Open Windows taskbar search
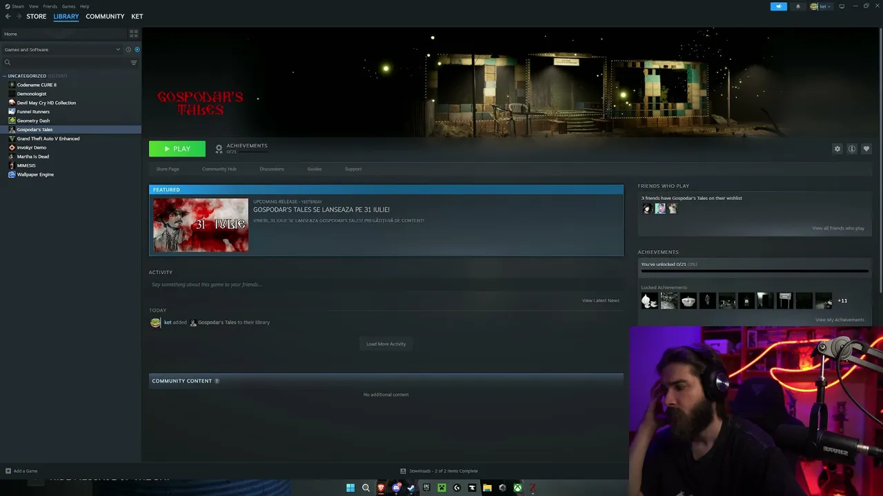 [366, 488]
